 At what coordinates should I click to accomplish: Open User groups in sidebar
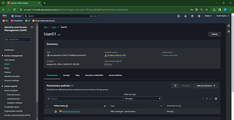tap(10, 60)
